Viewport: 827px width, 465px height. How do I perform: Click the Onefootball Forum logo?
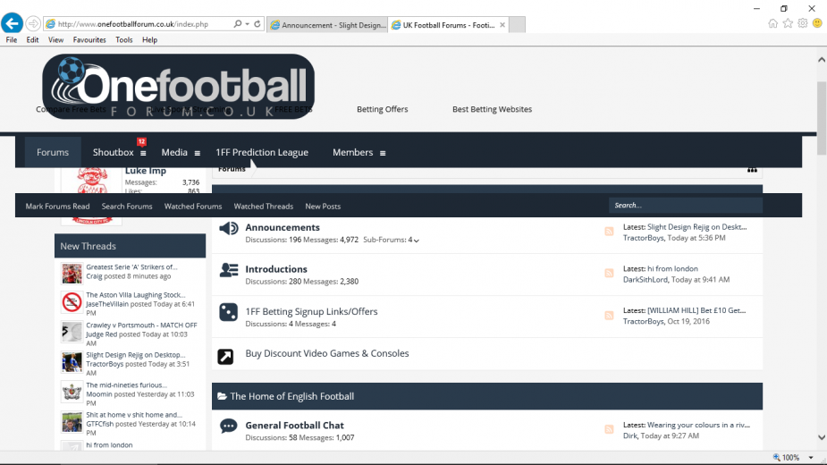coord(178,86)
